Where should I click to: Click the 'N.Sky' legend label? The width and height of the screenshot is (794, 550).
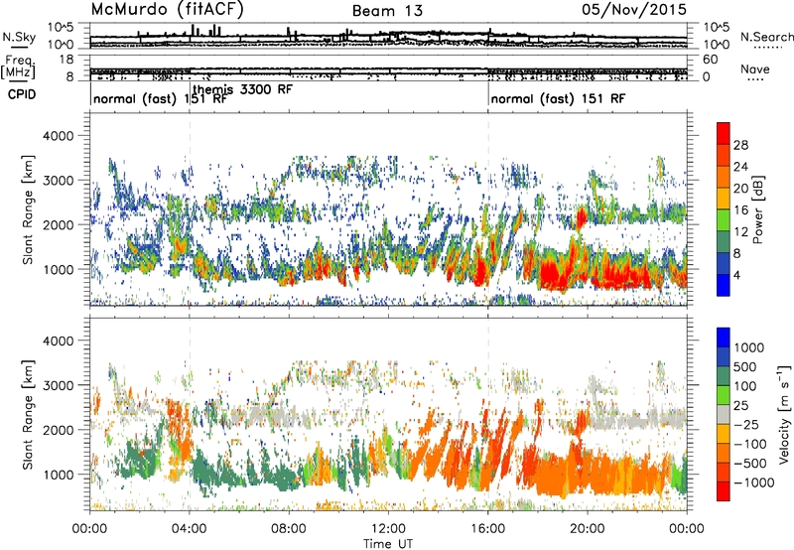point(19,37)
